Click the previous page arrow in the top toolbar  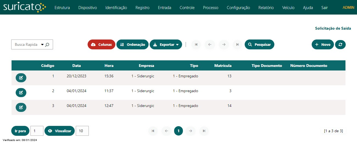pos(210,44)
